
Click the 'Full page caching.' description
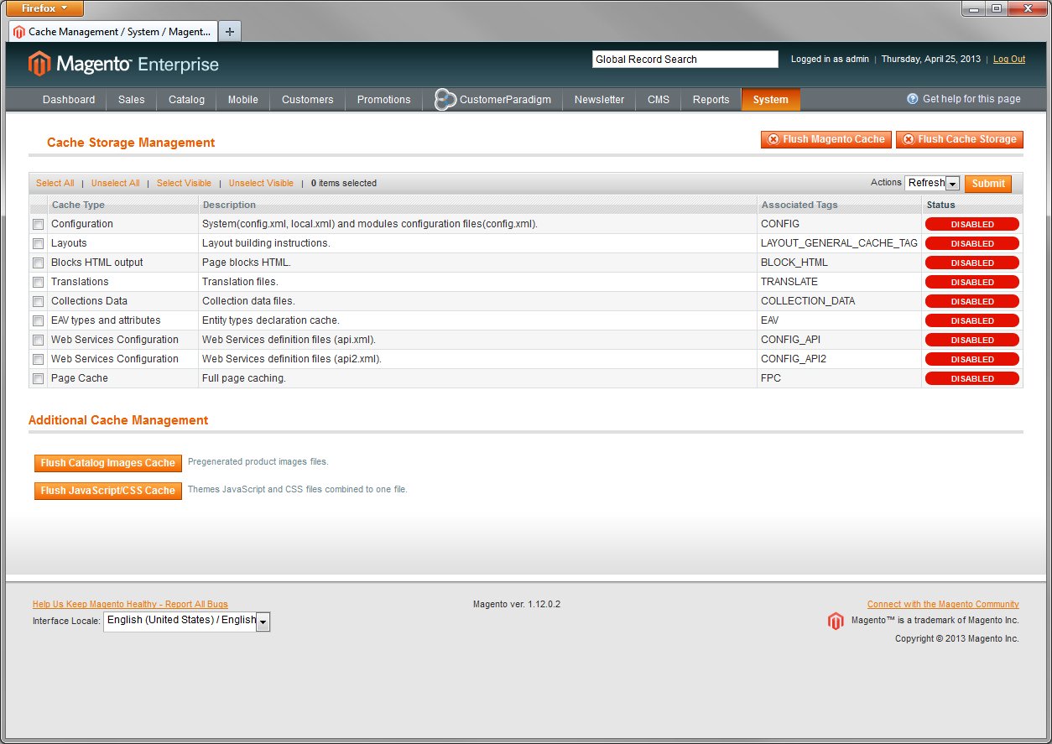click(x=244, y=378)
